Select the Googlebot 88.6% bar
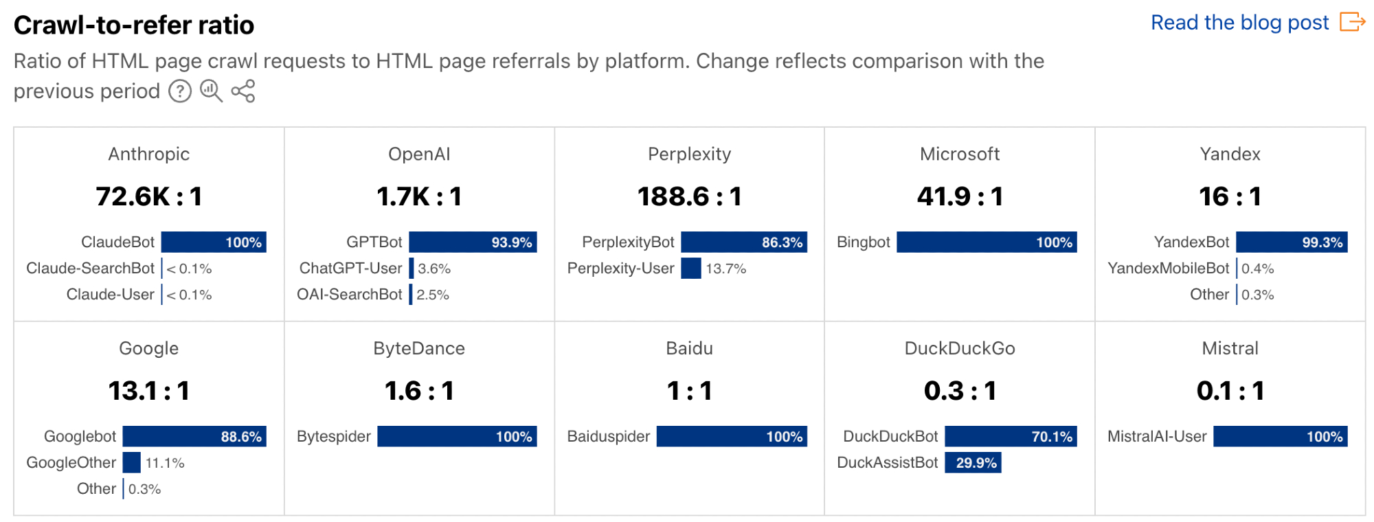 (194, 436)
